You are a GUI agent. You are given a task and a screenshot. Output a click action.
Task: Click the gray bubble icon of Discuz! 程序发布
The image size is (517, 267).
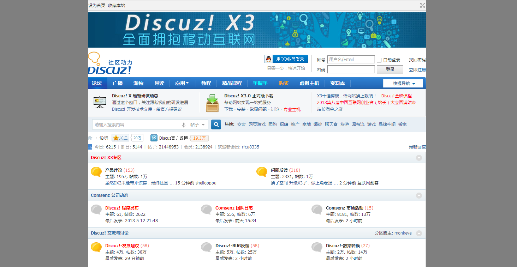pos(96,210)
